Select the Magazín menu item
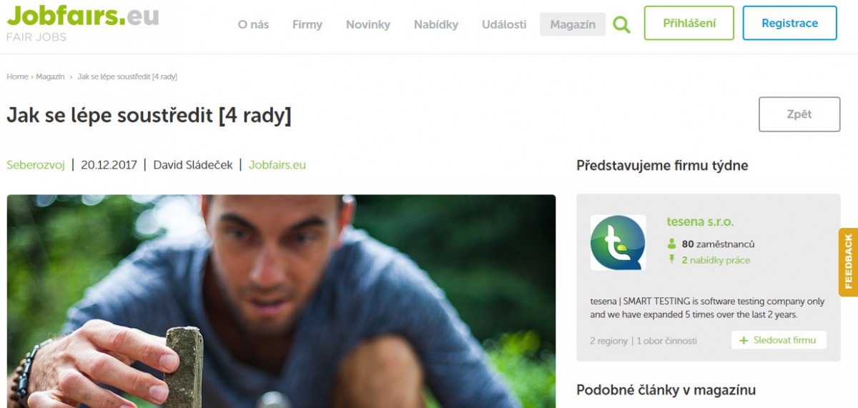Image resolution: width=858 pixels, height=408 pixels. (573, 24)
